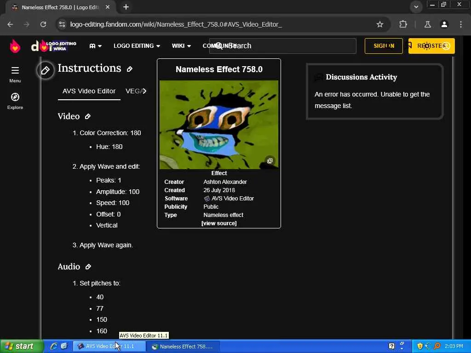Click the security shield tray icon
Screen dimensions: 471x353
click(x=419, y=346)
